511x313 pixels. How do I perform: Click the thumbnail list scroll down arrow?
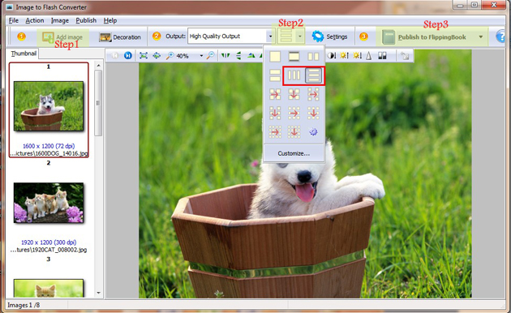click(x=98, y=293)
